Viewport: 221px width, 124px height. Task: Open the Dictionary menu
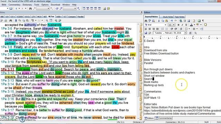[x=27, y=4]
